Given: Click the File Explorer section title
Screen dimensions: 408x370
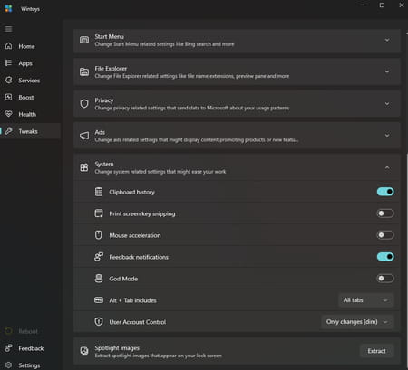Looking at the screenshot, I should 111,69.
